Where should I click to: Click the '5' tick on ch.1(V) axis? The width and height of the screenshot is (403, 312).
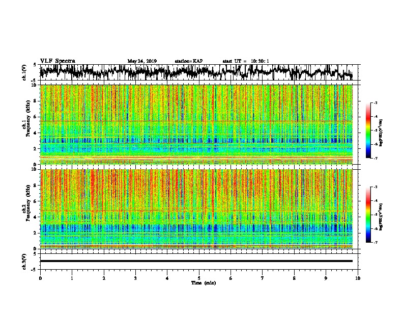tap(35, 65)
